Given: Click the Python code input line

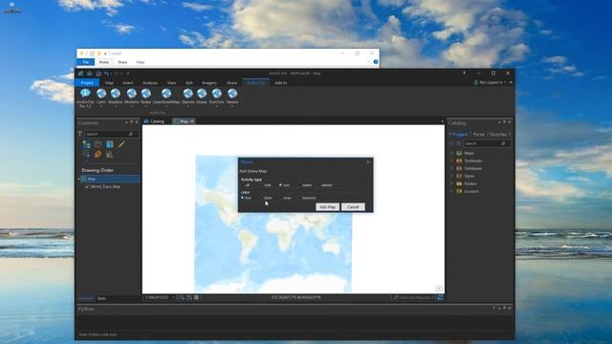Looking at the screenshot, I should click(x=295, y=334).
